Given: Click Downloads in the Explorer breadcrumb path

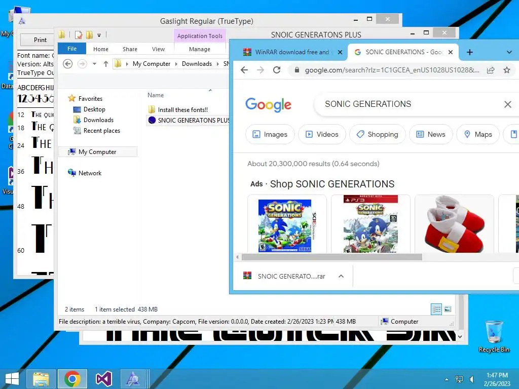Looking at the screenshot, I should click(197, 63).
